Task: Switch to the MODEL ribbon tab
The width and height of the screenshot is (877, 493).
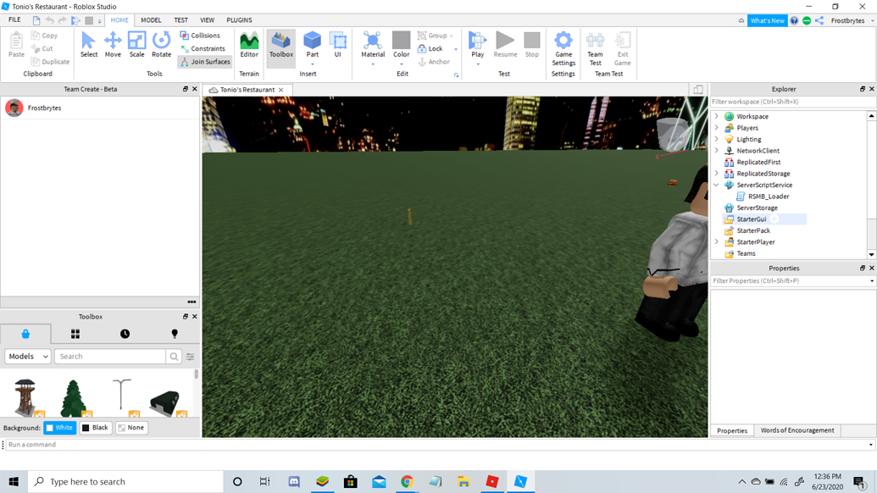Action: [151, 19]
